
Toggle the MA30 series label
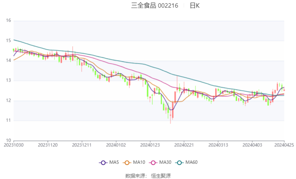[x=164, y=162]
